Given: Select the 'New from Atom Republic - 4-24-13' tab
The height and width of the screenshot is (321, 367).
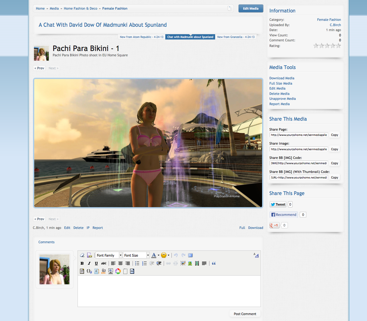Looking at the screenshot, I should point(142,37).
